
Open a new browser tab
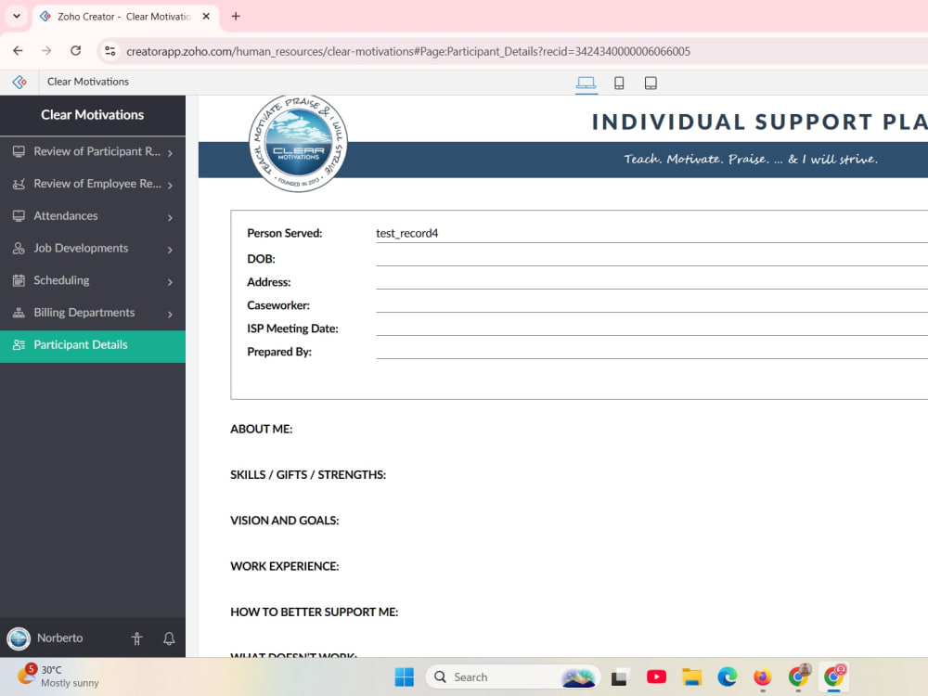pos(236,17)
